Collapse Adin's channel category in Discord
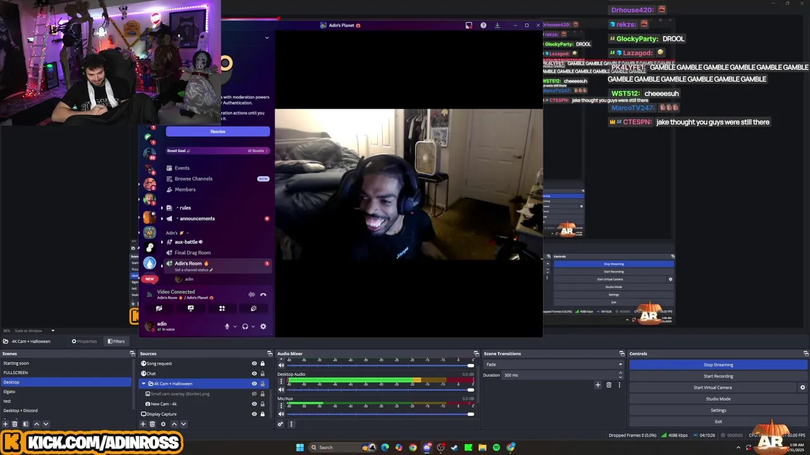 pos(177,233)
